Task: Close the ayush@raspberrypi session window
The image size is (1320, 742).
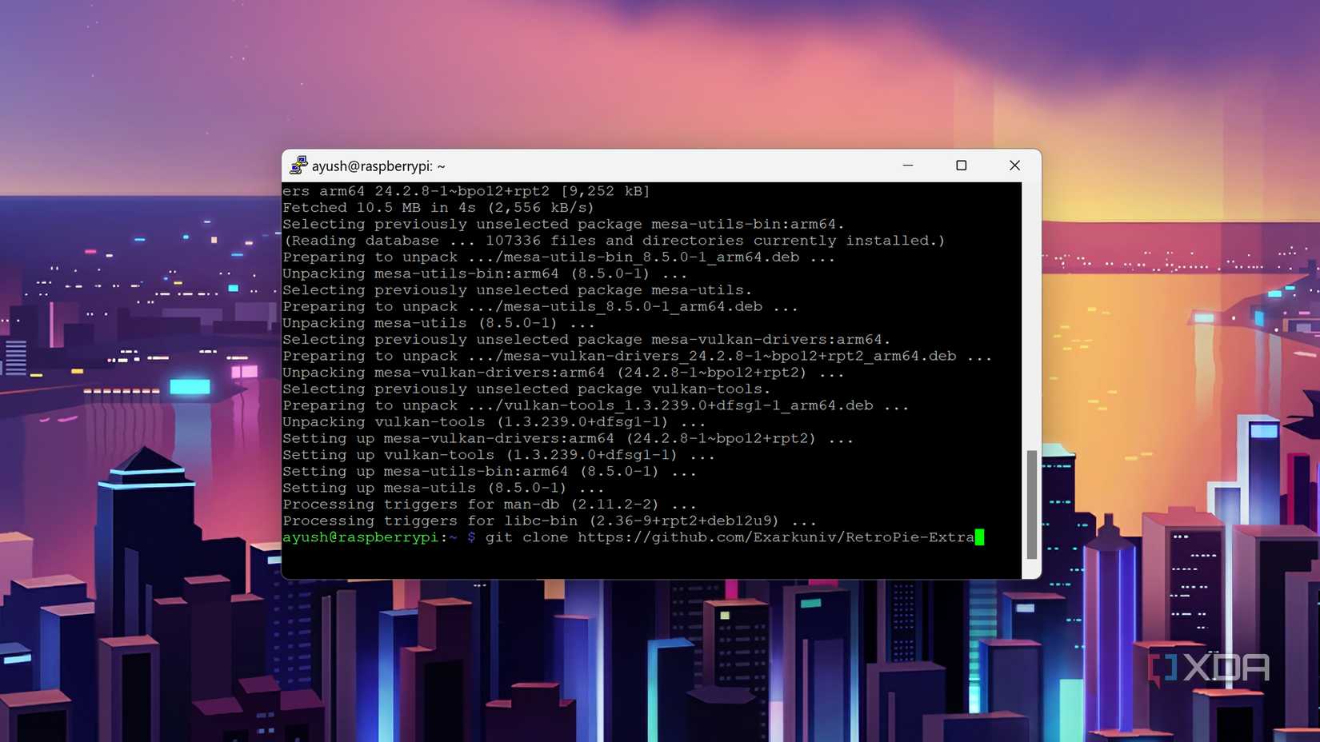Action: coord(1014,166)
